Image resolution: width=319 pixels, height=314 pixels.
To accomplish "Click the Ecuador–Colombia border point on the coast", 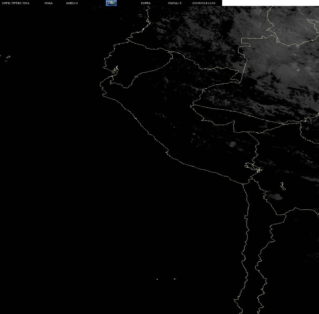I will 128,40.
